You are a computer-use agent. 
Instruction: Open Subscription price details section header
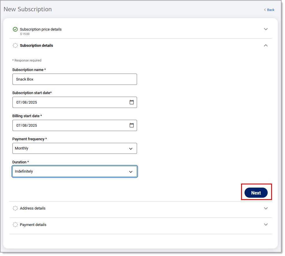(140, 30)
